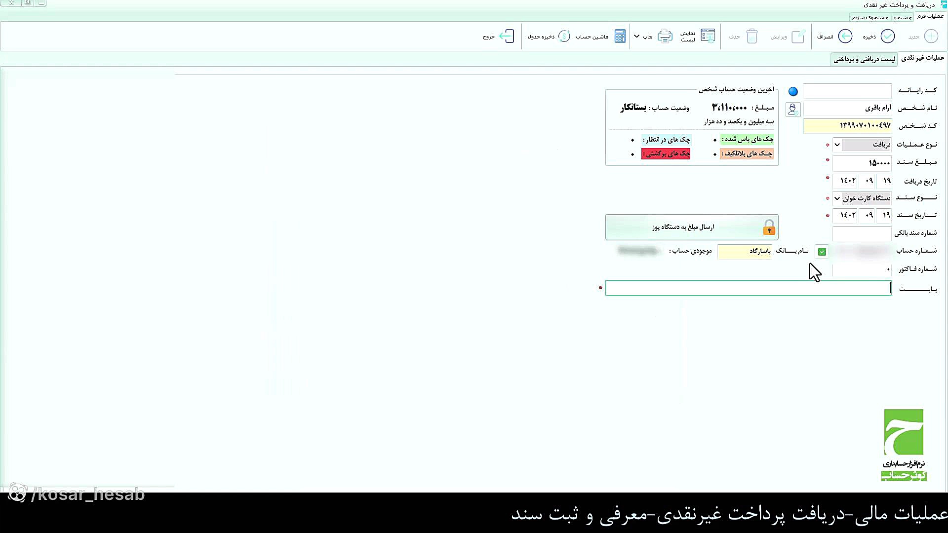Click the printer (چاپ) icon
The image size is (948, 533).
665,37
